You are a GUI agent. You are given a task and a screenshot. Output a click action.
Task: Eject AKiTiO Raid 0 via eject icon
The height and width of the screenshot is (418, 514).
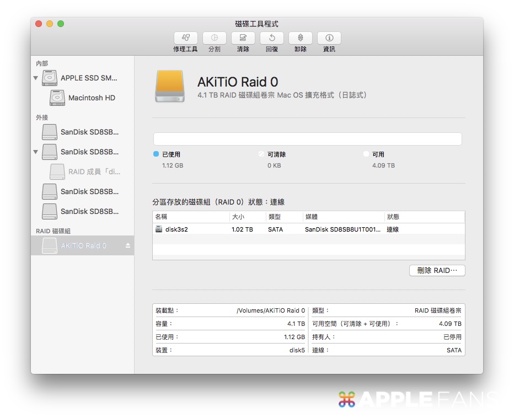[128, 245]
